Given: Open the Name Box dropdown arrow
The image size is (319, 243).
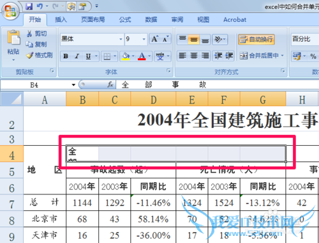Looking at the screenshot, I should click(x=73, y=85).
